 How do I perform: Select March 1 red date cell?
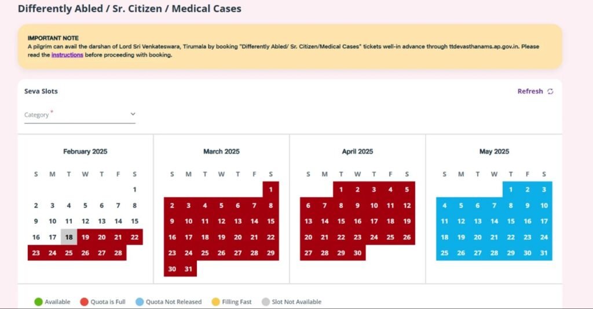271,190
